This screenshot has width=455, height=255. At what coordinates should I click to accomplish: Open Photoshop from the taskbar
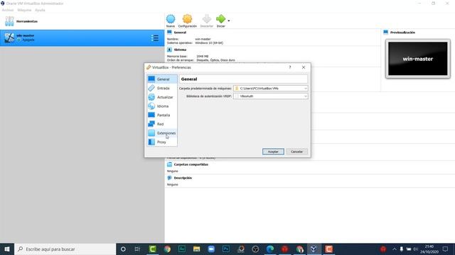pos(226,249)
